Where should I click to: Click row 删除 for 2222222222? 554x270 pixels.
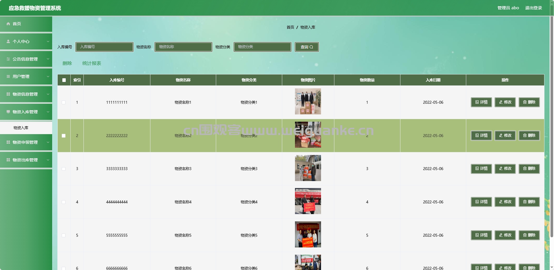pyautogui.click(x=529, y=136)
